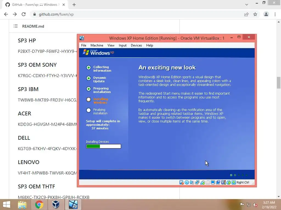Click the shared folders icon in VirtualBox status bar
Screen dimensions: 281x210
pos(208,182)
